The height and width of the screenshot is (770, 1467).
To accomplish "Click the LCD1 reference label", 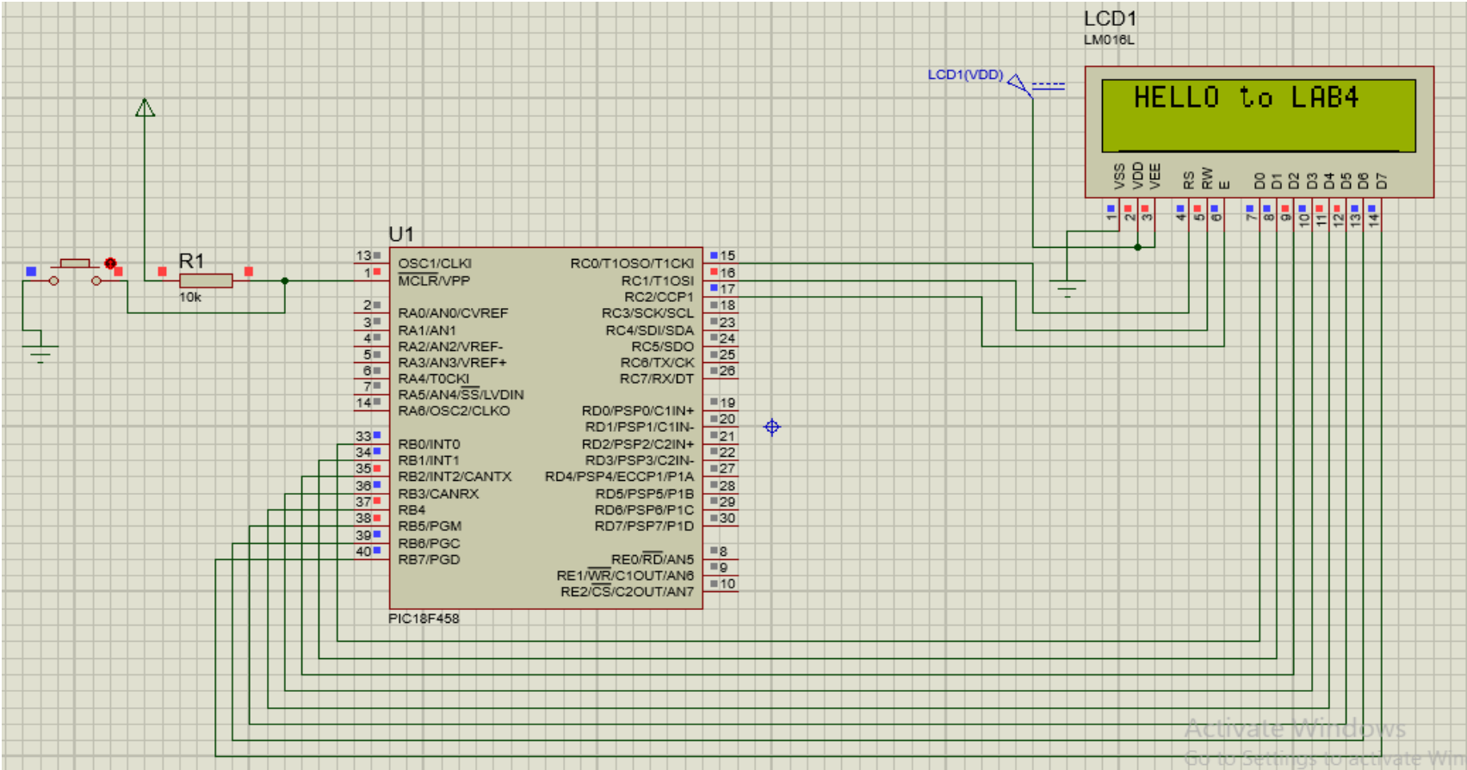I will point(1110,18).
